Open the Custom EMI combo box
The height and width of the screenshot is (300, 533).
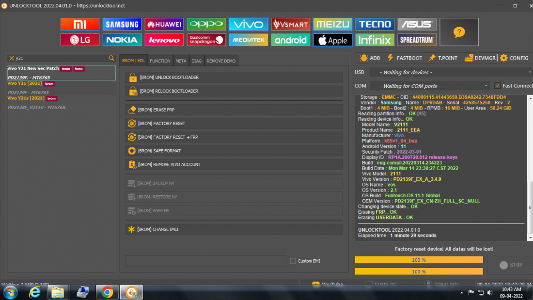pyautogui.click(x=206, y=261)
